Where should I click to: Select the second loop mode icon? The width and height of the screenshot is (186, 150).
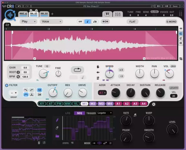(x=181, y=38)
